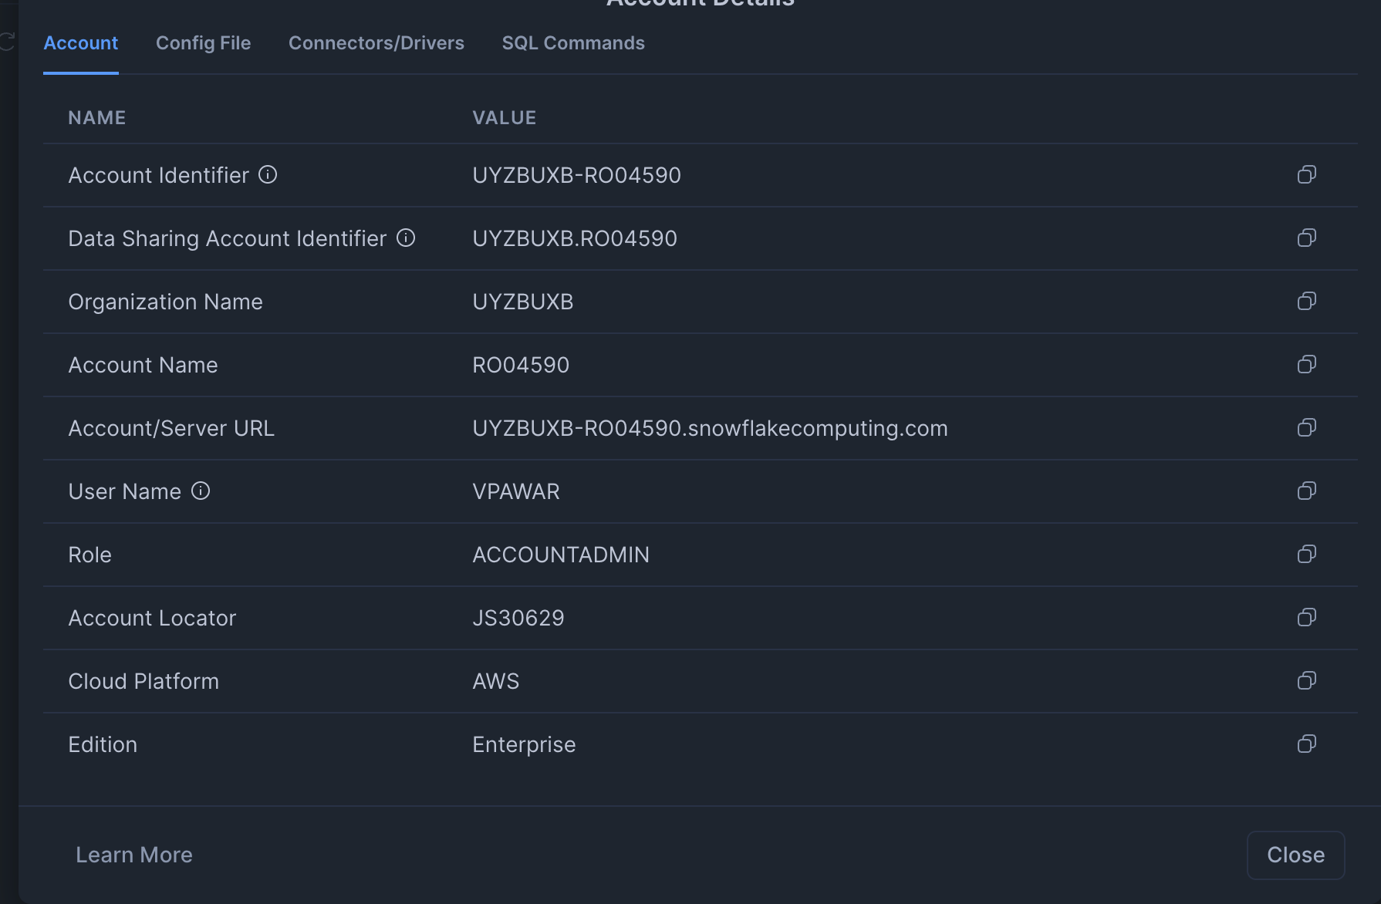
Task: Copy the Account/Server URL value
Action: 1306,428
